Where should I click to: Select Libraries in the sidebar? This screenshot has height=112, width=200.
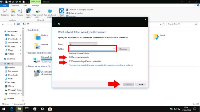9,99
